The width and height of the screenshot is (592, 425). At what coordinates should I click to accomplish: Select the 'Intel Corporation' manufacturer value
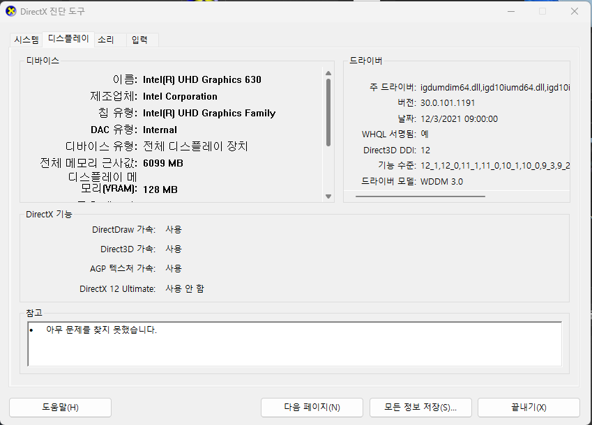[180, 97]
